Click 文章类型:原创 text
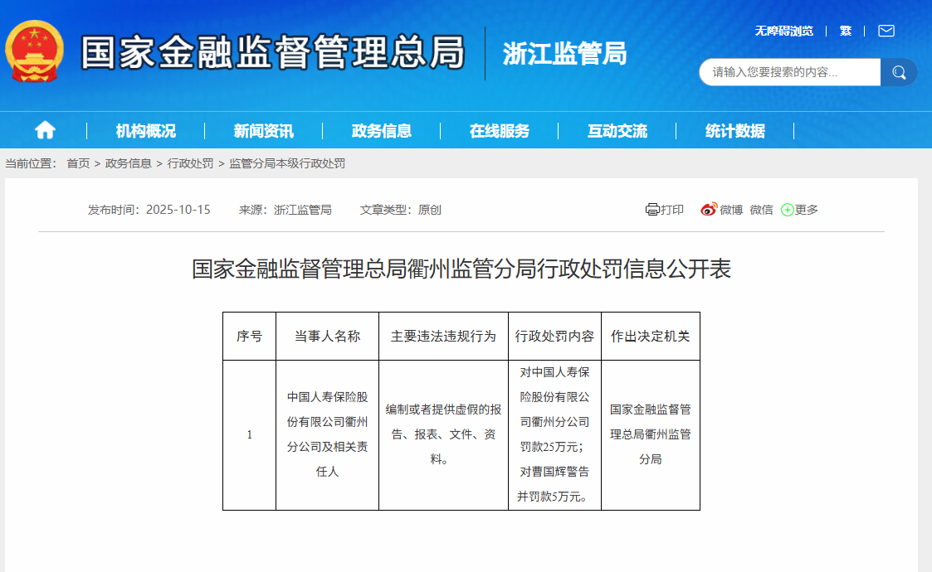932x572 pixels. pos(401,210)
